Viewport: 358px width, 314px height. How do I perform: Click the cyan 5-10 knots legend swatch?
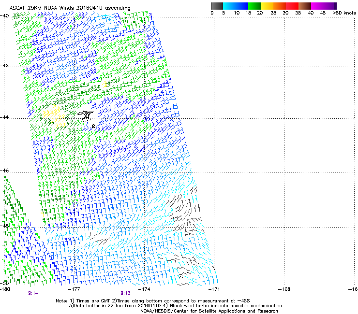229,6
